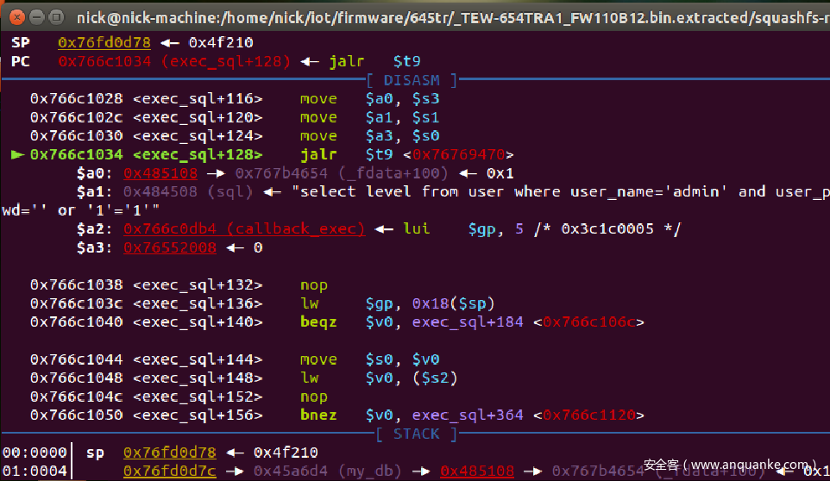Click beqz branch target 0x766c106c
830x481 pixels.
coord(589,322)
